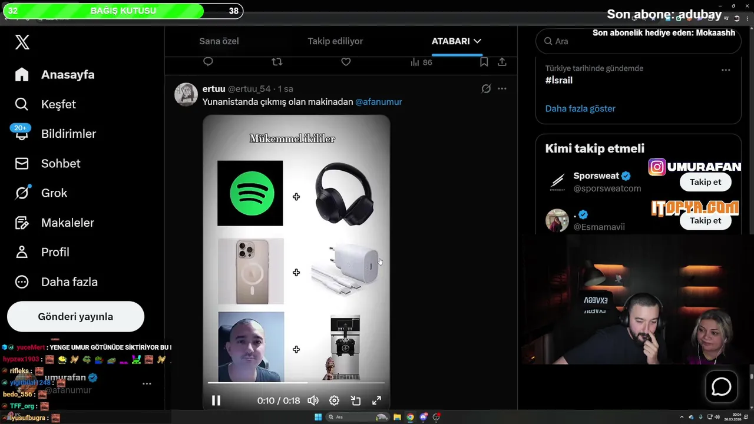
Task: Expand video to fullscreen
Action: 377,400
